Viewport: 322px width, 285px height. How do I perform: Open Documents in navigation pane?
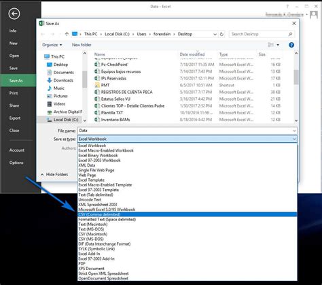pos(60,73)
